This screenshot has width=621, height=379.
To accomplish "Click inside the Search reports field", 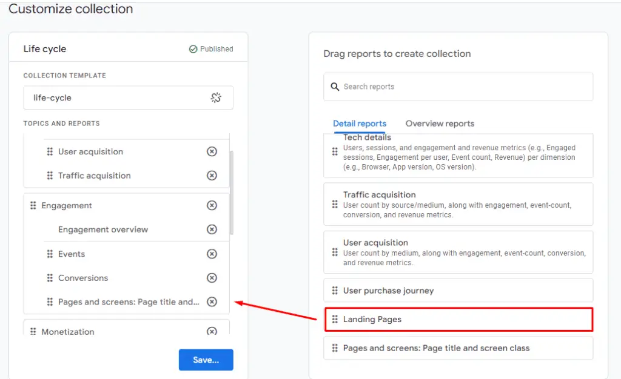I will tap(425, 87).
